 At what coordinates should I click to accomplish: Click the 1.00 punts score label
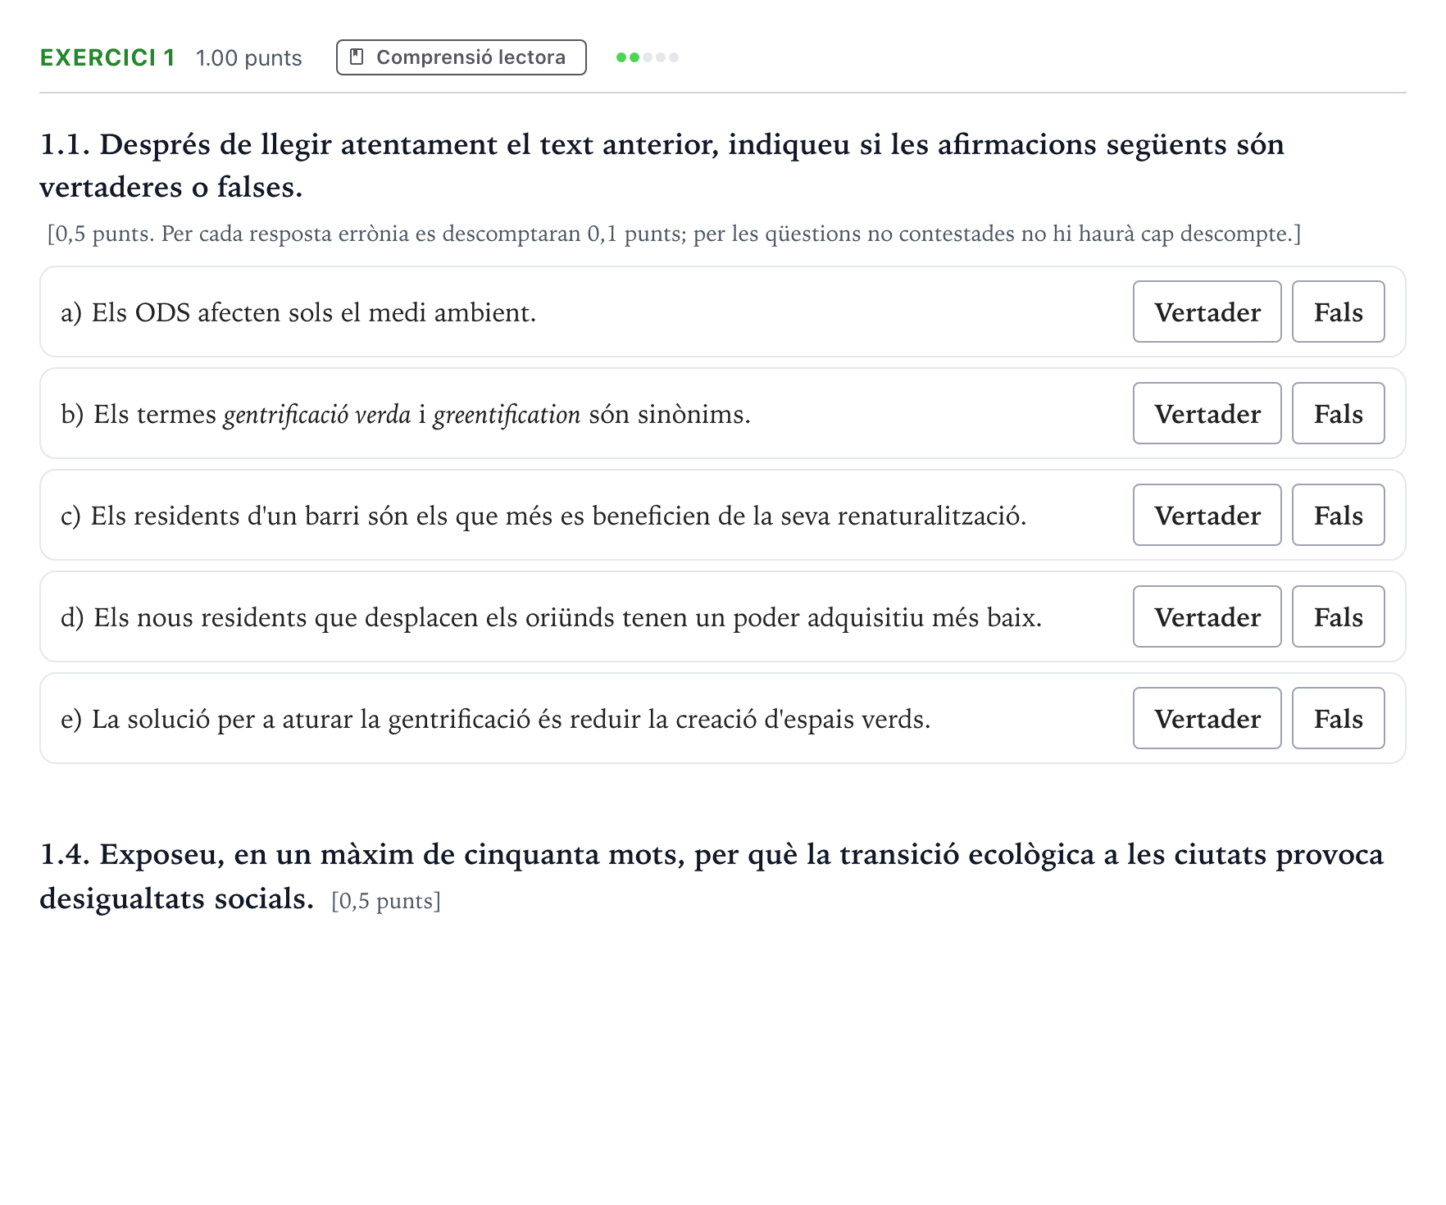pyautogui.click(x=249, y=58)
